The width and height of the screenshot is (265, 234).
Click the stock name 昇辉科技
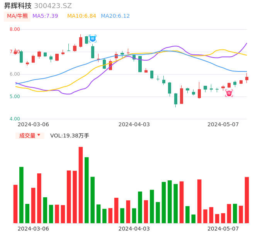coord(18,6)
